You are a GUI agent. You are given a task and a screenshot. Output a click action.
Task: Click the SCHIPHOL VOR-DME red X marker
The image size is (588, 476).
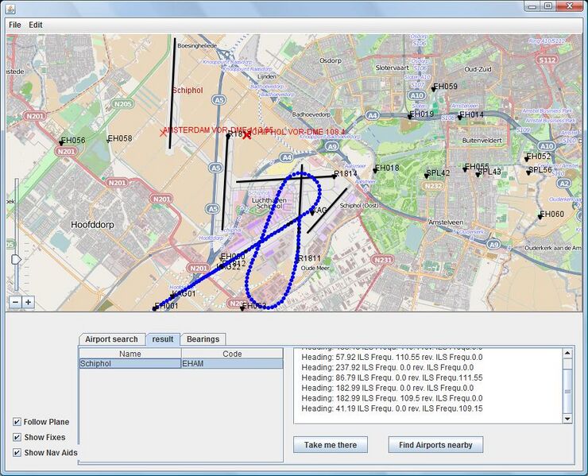246,135
